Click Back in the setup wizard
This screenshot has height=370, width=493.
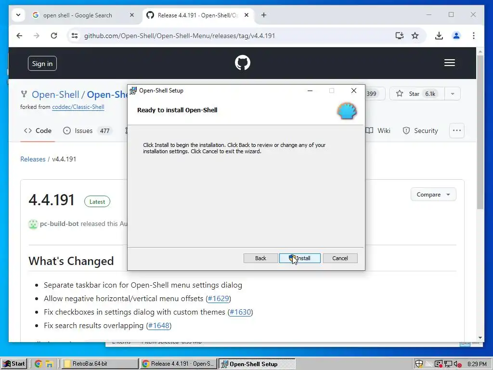260,258
